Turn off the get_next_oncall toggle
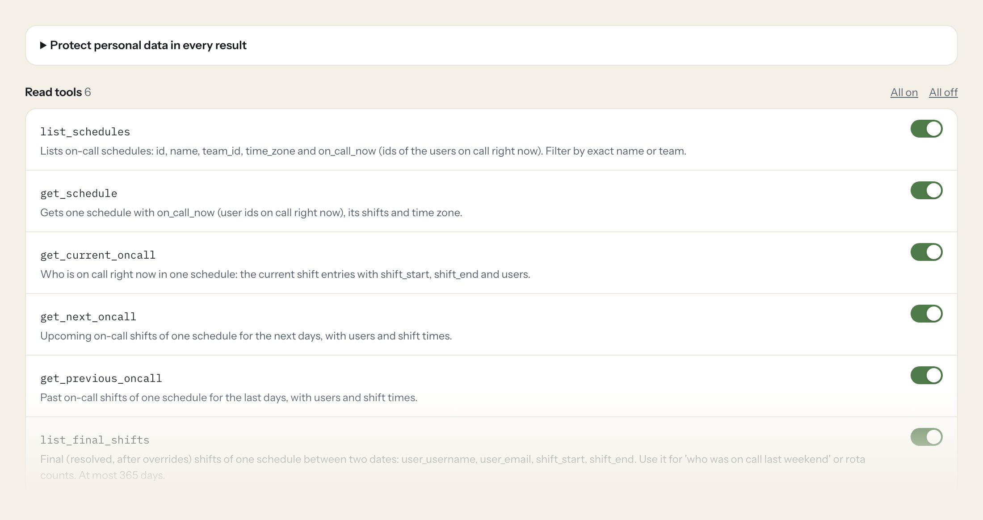The width and height of the screenshot is (983, 520). pos(926,314)
